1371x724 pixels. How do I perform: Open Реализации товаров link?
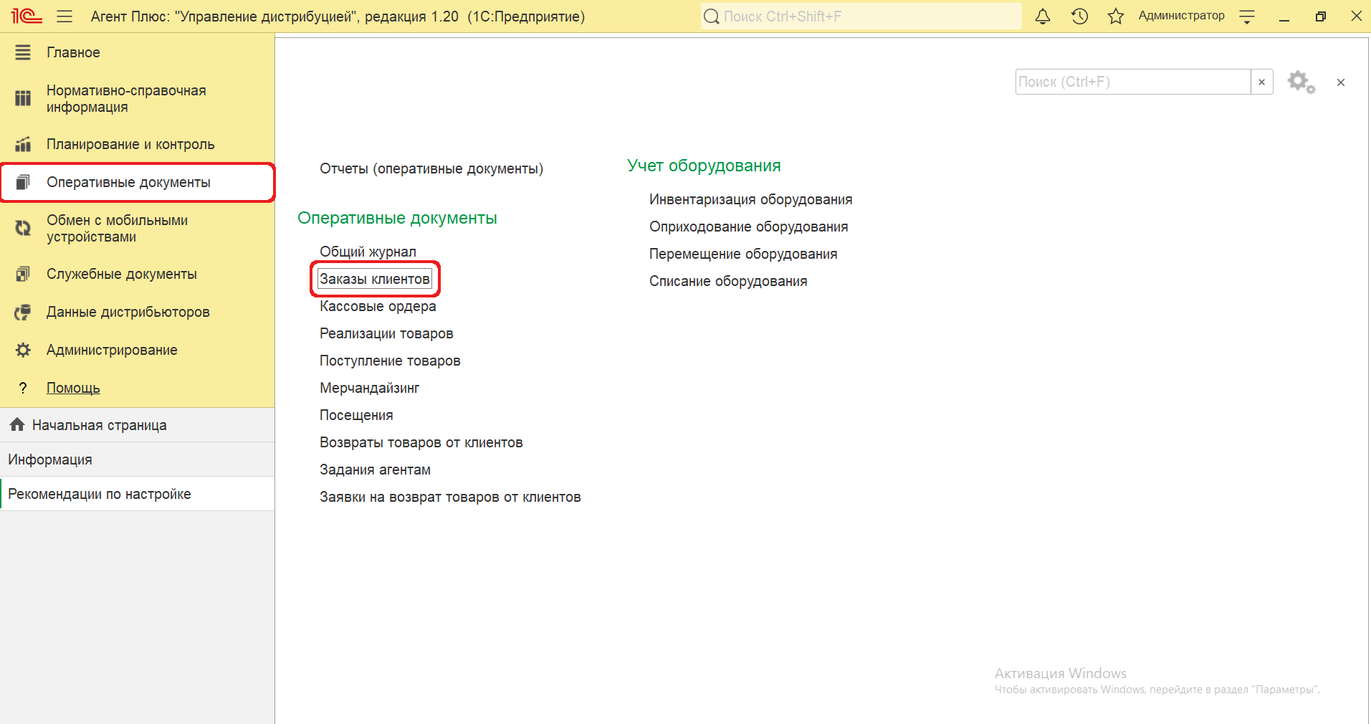[386, 333]
